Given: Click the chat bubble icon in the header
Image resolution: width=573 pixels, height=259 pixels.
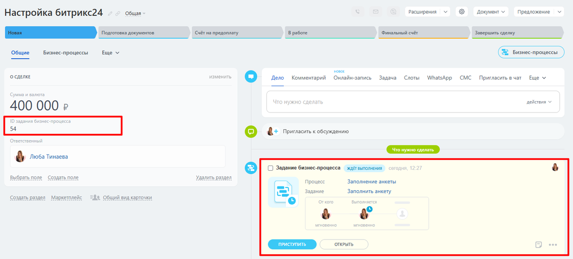Looking at the screenshot, I should tap(393, 12).
